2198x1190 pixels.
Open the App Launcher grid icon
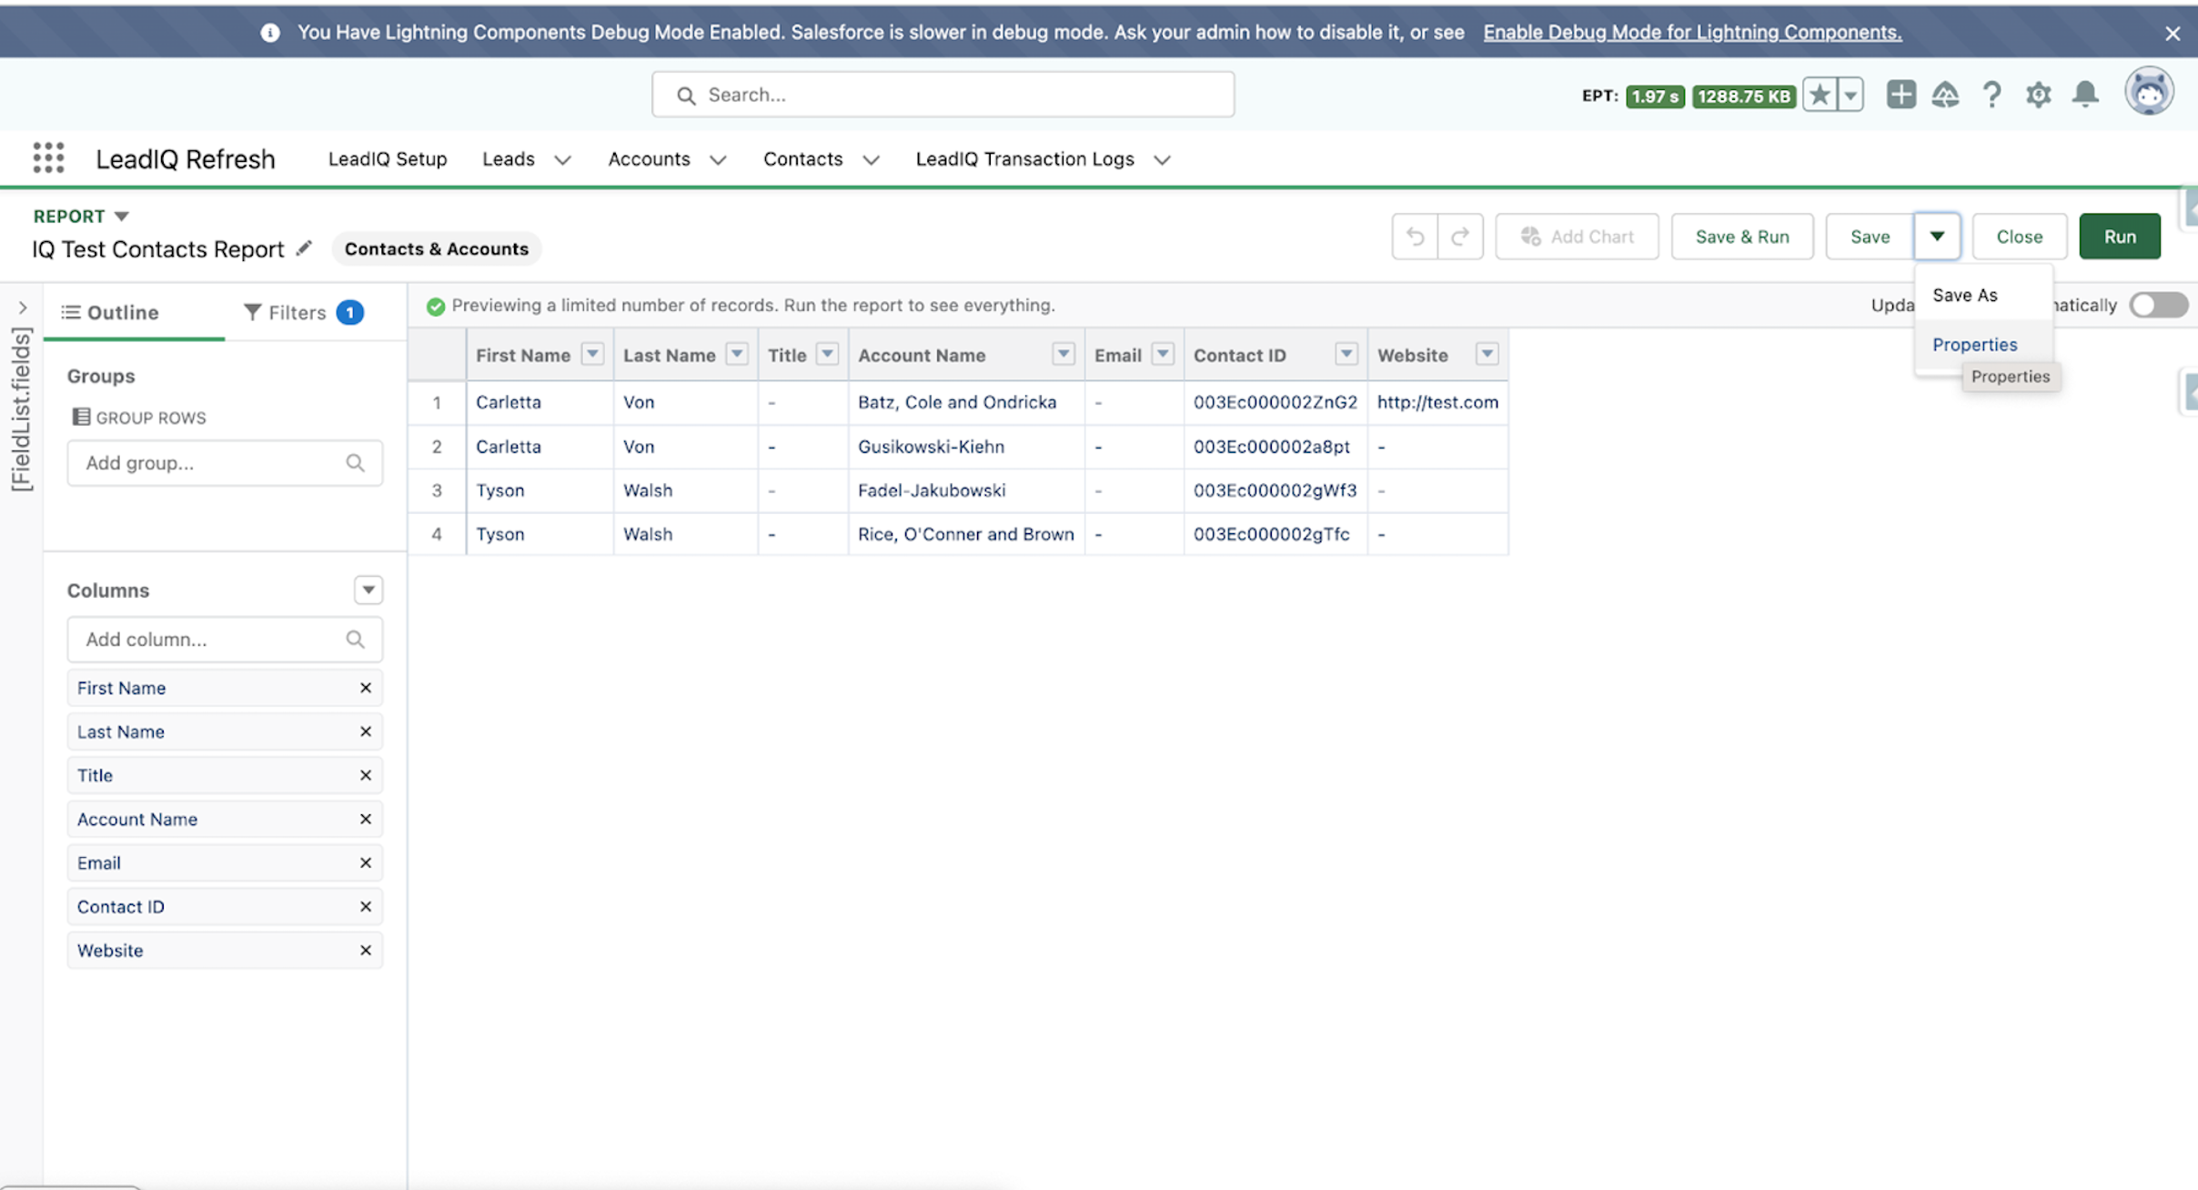pyautogui.click(x=48, y=157)
